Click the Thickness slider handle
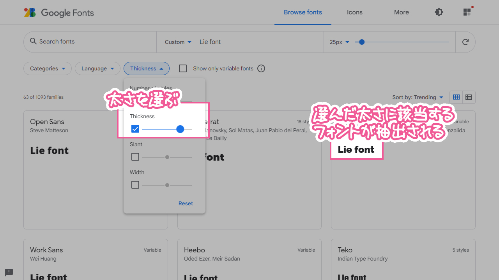The width and height of the screenshot is (499, 280). tap(180, 129)
